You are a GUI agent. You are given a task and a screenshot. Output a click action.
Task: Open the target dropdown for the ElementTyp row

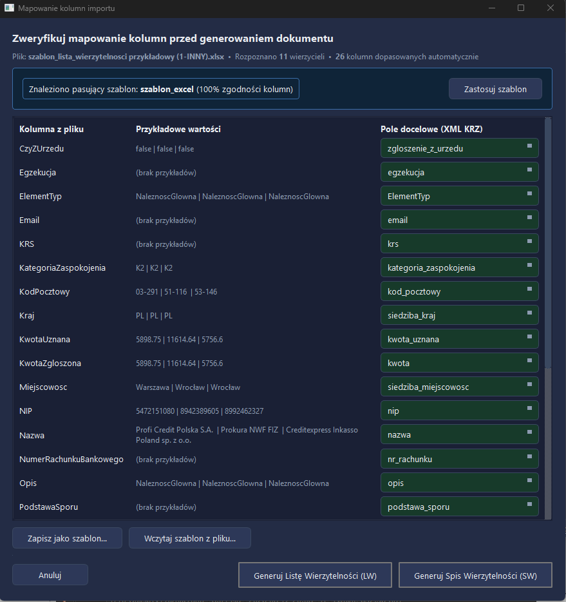pyautogui.click(x=459, y=196)
